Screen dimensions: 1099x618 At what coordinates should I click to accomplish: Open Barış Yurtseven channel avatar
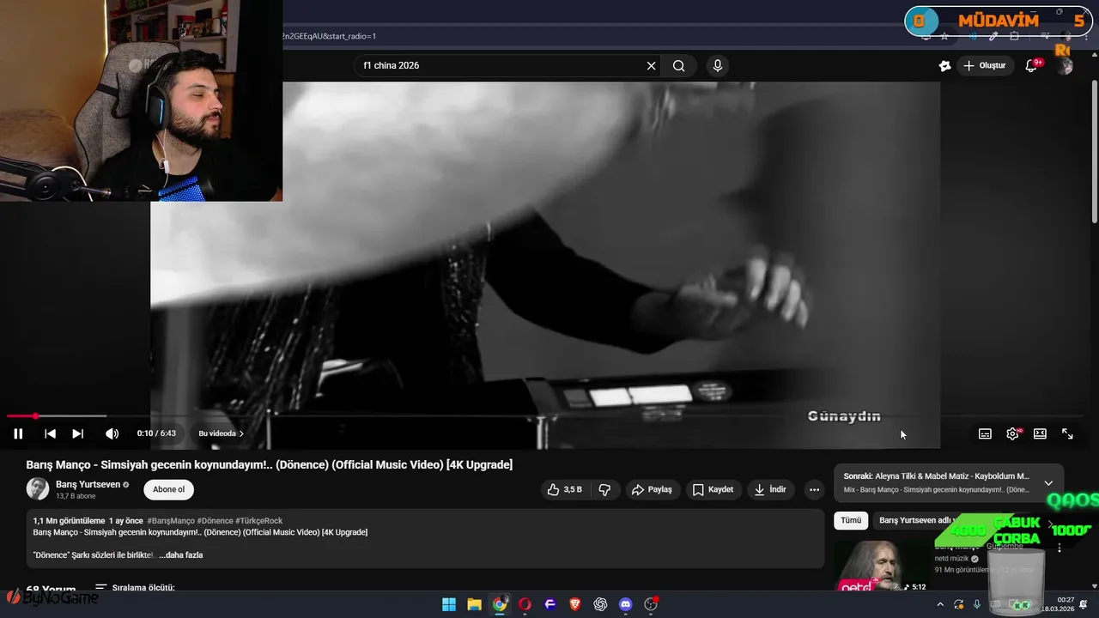click(x=38, y=489)
